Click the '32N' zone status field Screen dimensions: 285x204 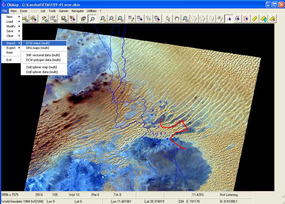181,202
